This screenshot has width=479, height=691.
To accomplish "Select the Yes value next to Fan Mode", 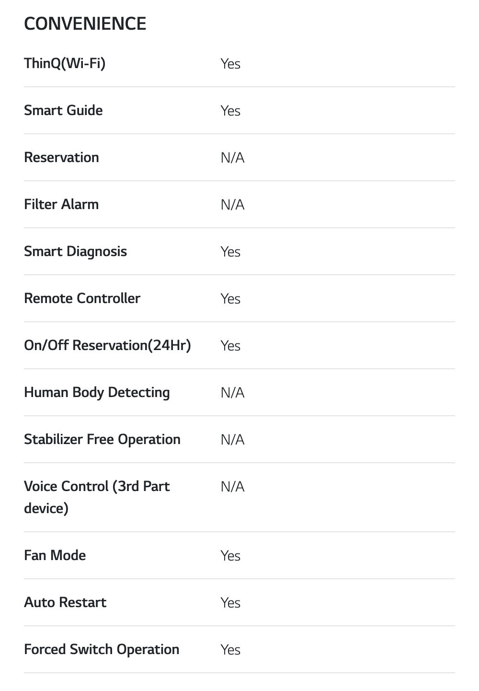I will [x=230, y=556].
